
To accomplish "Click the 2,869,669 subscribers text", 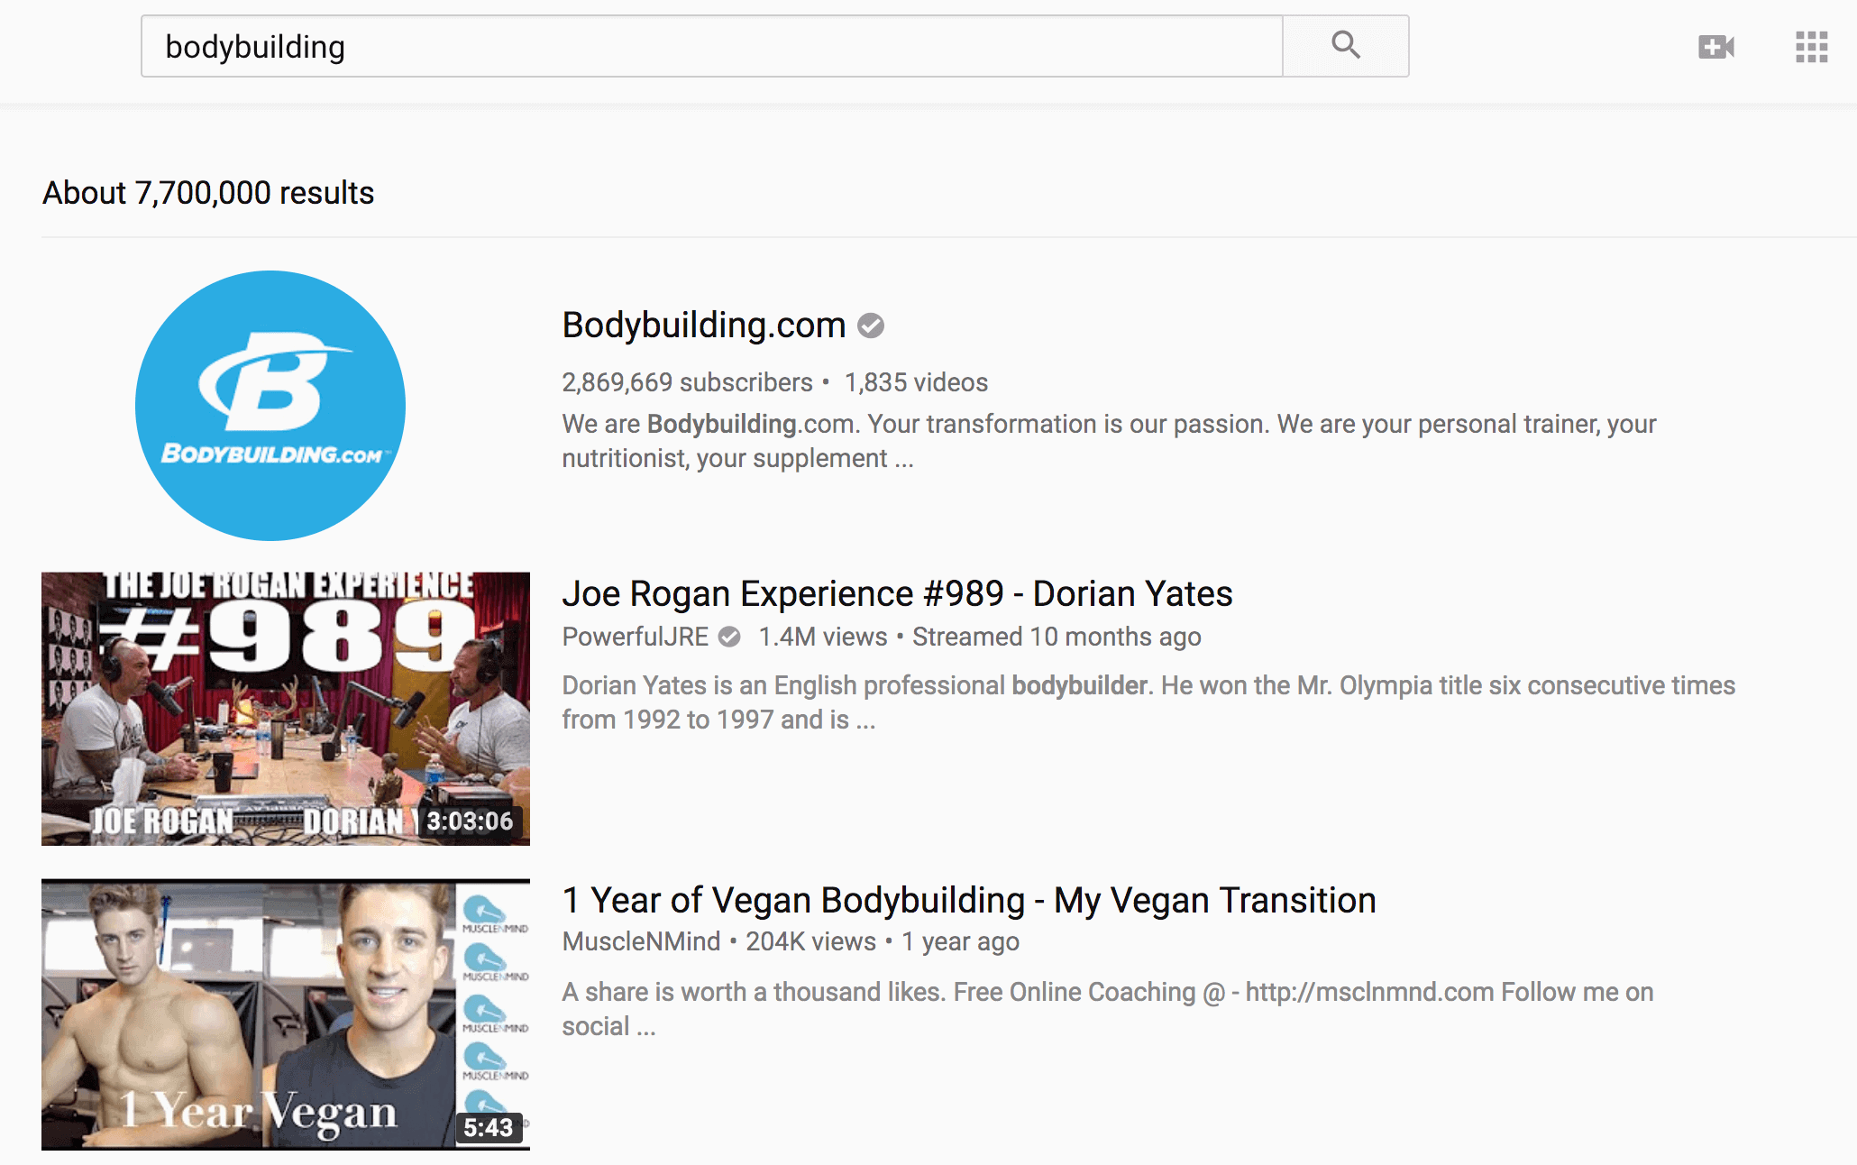I will coord(687,383).
